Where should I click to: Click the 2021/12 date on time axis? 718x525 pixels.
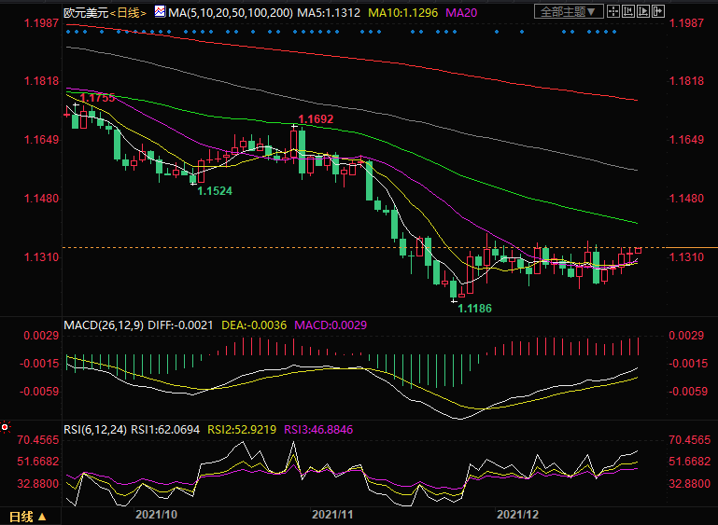517,514
